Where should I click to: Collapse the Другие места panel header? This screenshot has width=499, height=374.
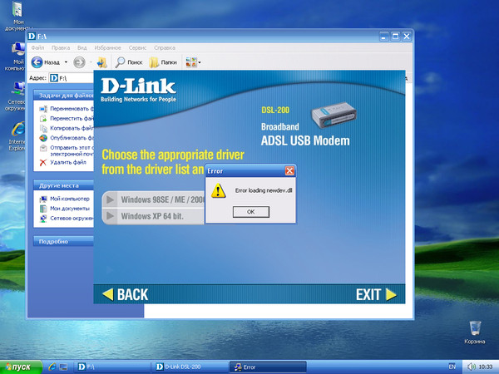[64, 185]
